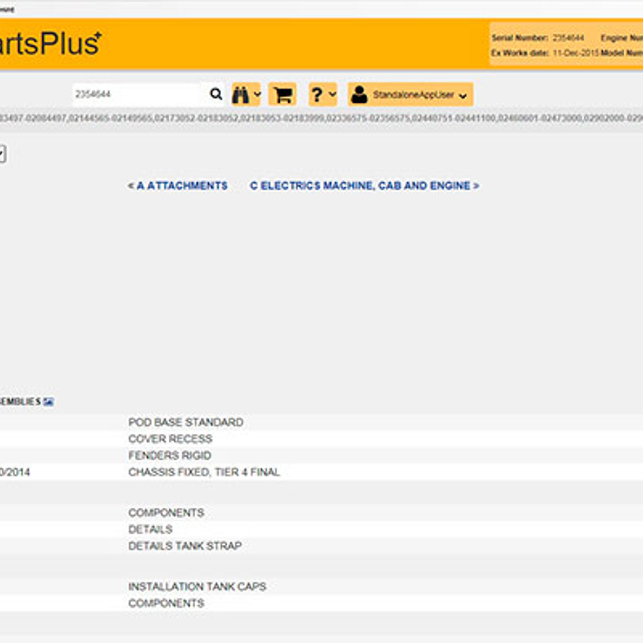
Task: Select INSTALLATION TANK CAPS row
Action: [x=197, y=587]
